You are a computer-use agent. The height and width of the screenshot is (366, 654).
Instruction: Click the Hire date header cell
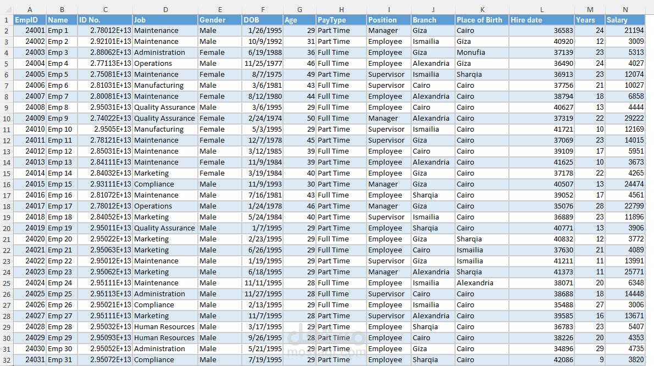tap(541, 20)
